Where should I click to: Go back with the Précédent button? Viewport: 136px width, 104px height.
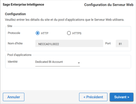93,97
